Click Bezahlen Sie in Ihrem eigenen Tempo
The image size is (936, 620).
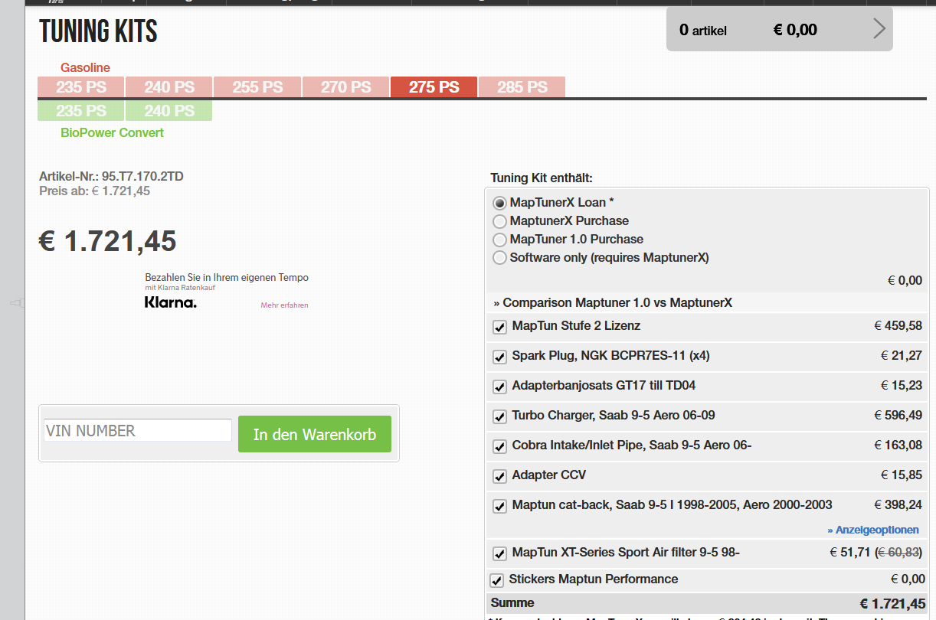click(227, 277)
